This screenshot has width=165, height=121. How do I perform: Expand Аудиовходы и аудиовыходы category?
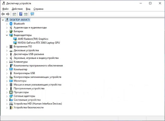tap(7, 28)
